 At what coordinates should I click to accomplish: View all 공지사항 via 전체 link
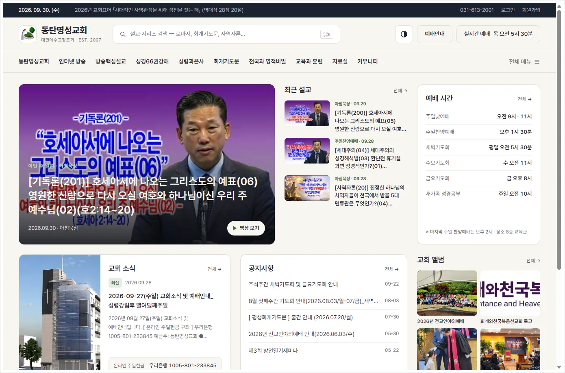point(392,269)
